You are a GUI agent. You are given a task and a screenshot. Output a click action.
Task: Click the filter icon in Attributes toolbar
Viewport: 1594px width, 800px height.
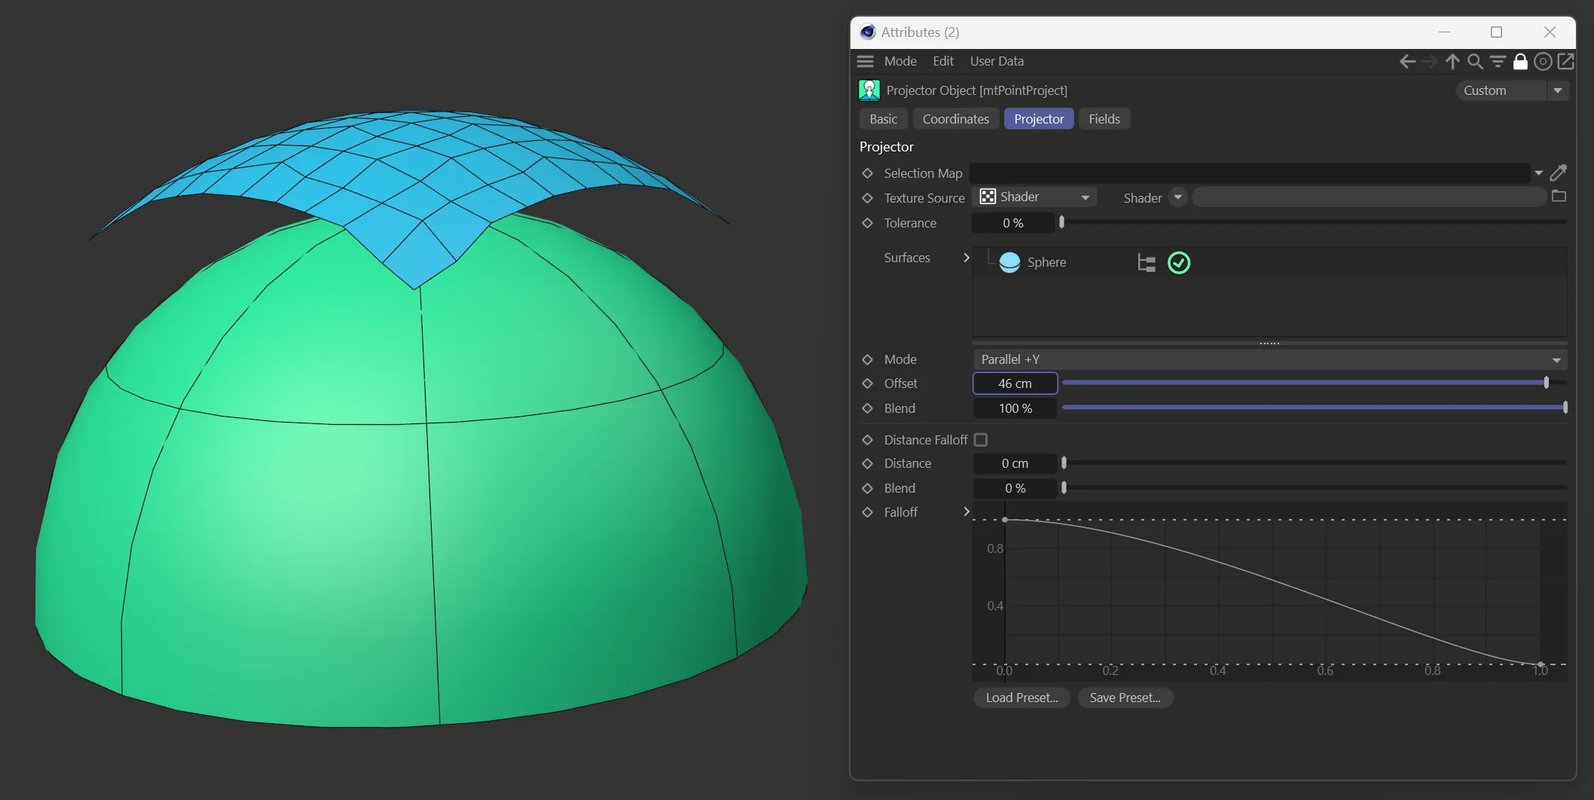[1498, 62]
